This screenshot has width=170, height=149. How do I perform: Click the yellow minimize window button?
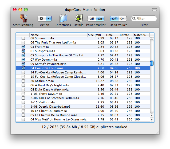20,10
